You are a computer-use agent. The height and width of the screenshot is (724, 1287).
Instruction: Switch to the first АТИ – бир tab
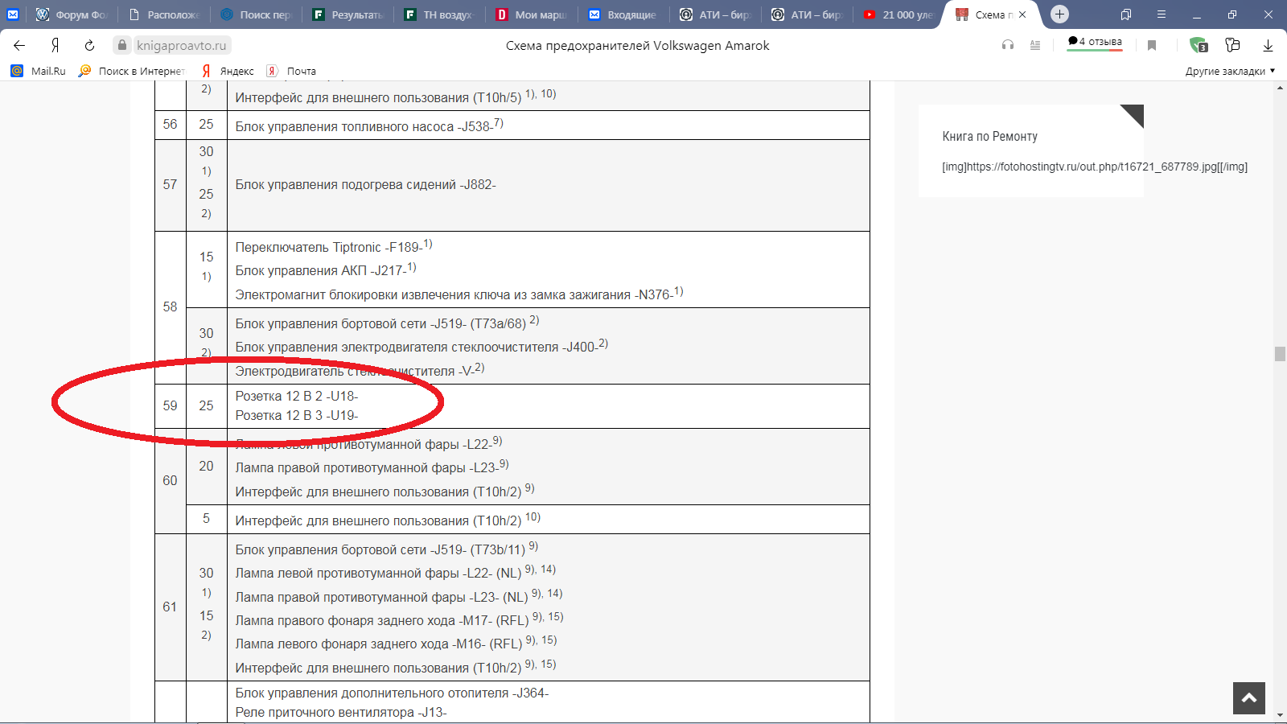(x=714, y=14)
